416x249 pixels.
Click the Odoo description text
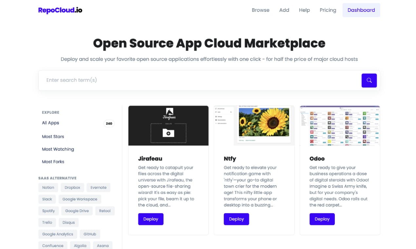[x=339, y=186]
